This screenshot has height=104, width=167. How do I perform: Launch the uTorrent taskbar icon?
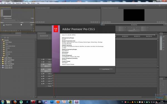coord(21,102)
